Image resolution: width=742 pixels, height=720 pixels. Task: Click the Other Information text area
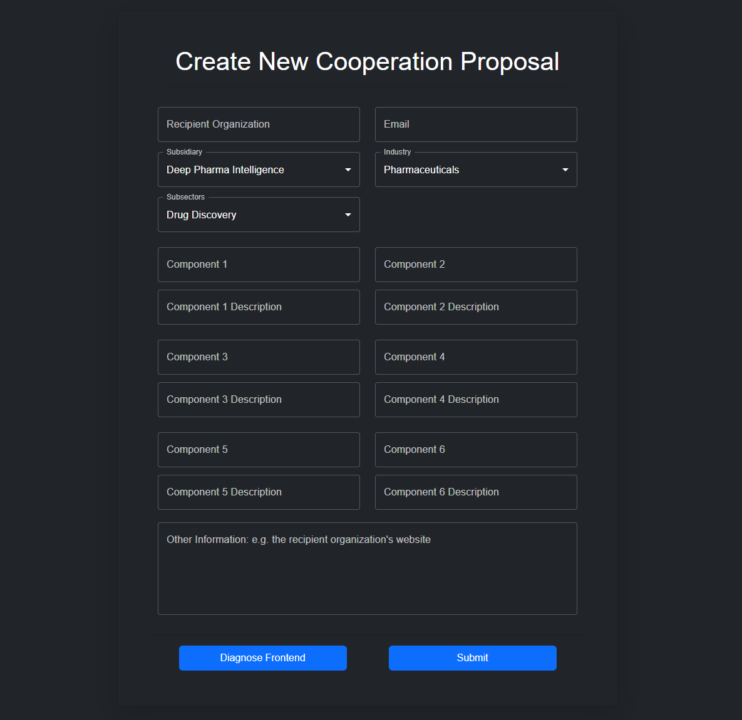(x=368, y=569)
